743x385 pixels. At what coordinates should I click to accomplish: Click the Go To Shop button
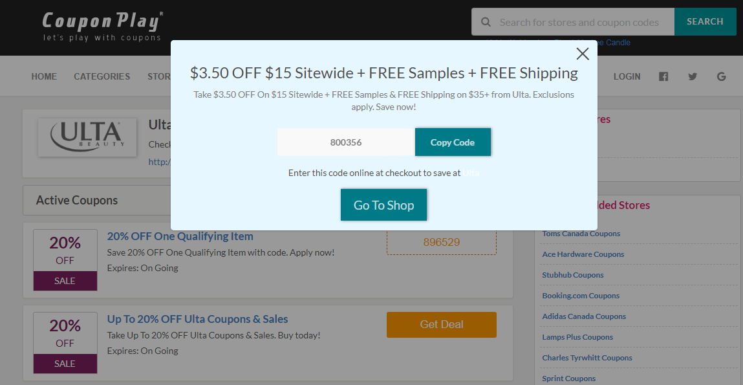point(384,205)
